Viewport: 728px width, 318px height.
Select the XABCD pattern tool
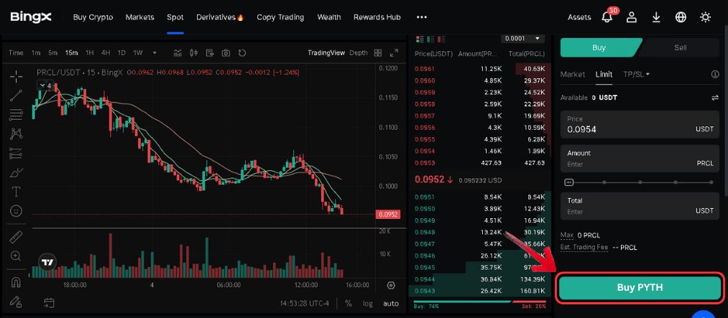(17, 134)
